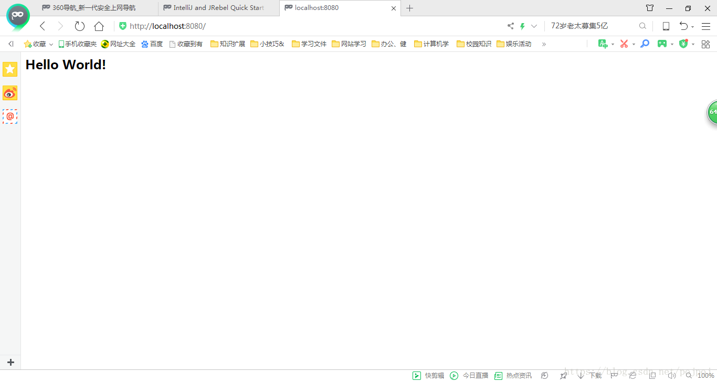Click the green site security shield icon
This screenshot has width=717, height=382.
[x=123, y=26]
